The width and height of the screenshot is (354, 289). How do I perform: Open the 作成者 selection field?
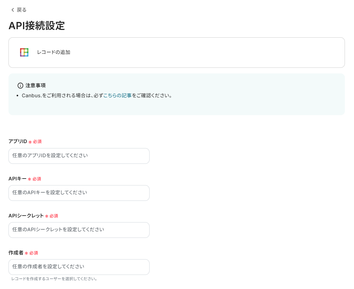[x=79, y=267]
